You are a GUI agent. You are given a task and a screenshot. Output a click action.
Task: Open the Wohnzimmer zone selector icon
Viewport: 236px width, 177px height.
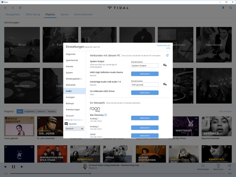(x=218, y=166)
